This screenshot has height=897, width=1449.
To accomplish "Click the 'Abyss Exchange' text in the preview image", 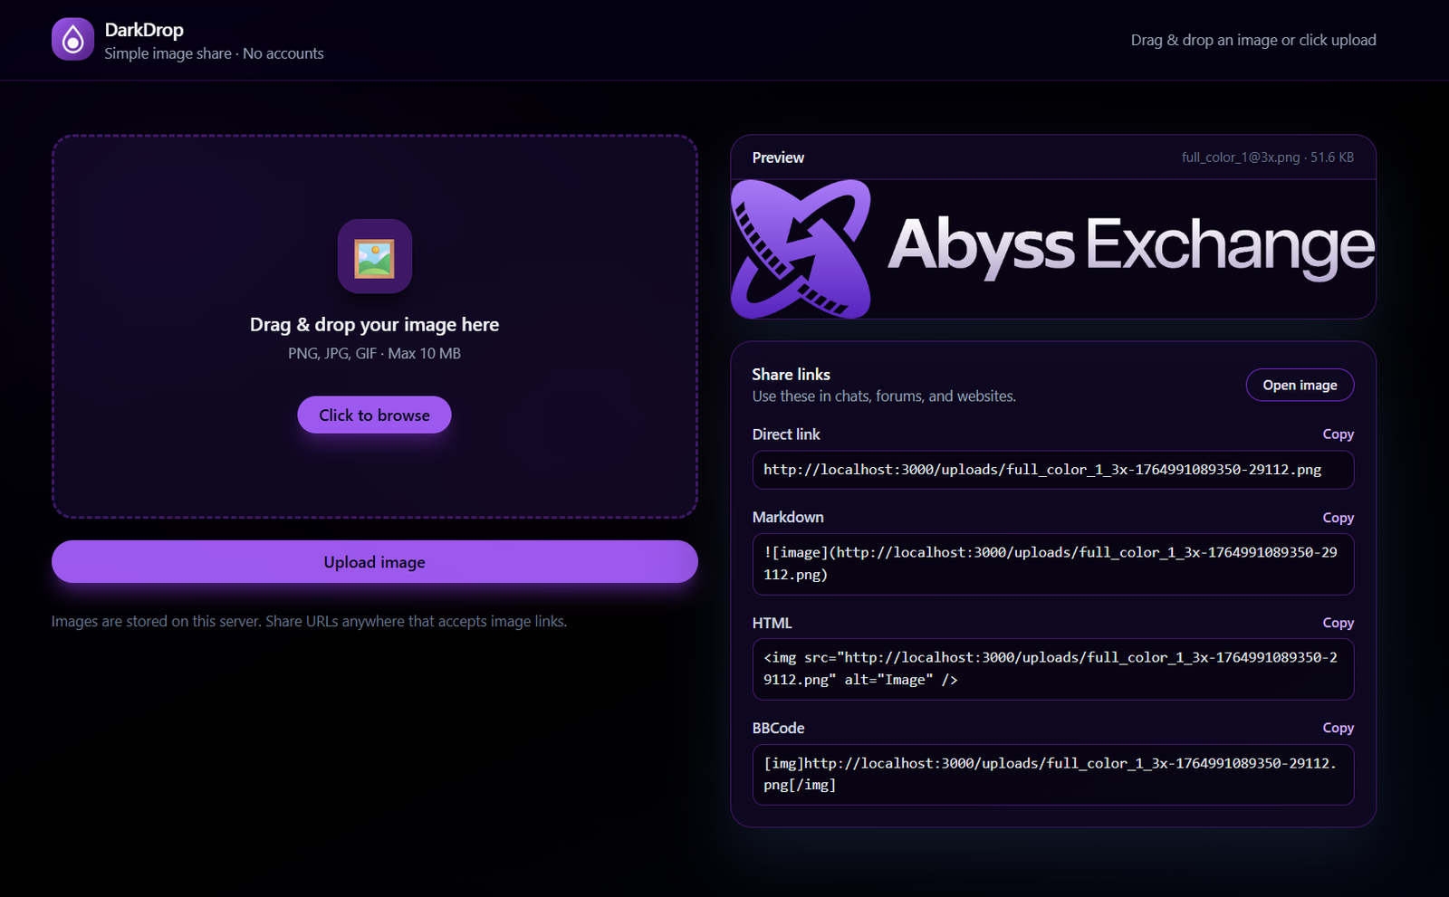I will coord(1130,245).
